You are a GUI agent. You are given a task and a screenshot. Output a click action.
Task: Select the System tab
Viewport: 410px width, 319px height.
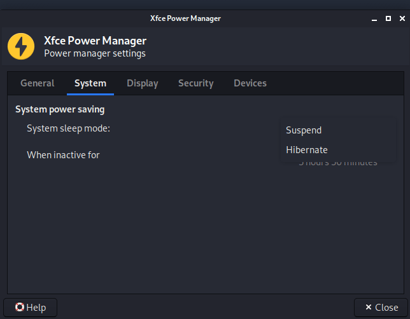tap(90, 83)
